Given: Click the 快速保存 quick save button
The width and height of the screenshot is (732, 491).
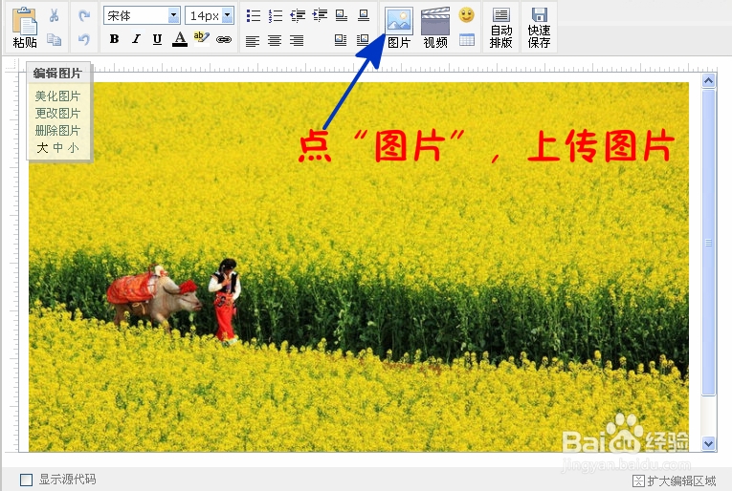Looking at the screenshot, I should (540, 28).
